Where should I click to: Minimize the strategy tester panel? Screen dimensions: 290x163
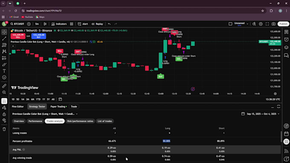tap(273, 107)
